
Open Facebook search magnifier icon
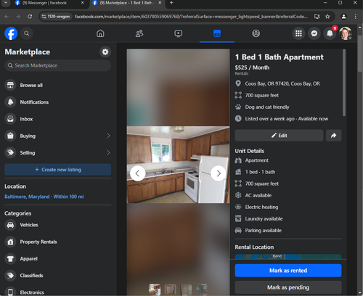tap(27, 33)
